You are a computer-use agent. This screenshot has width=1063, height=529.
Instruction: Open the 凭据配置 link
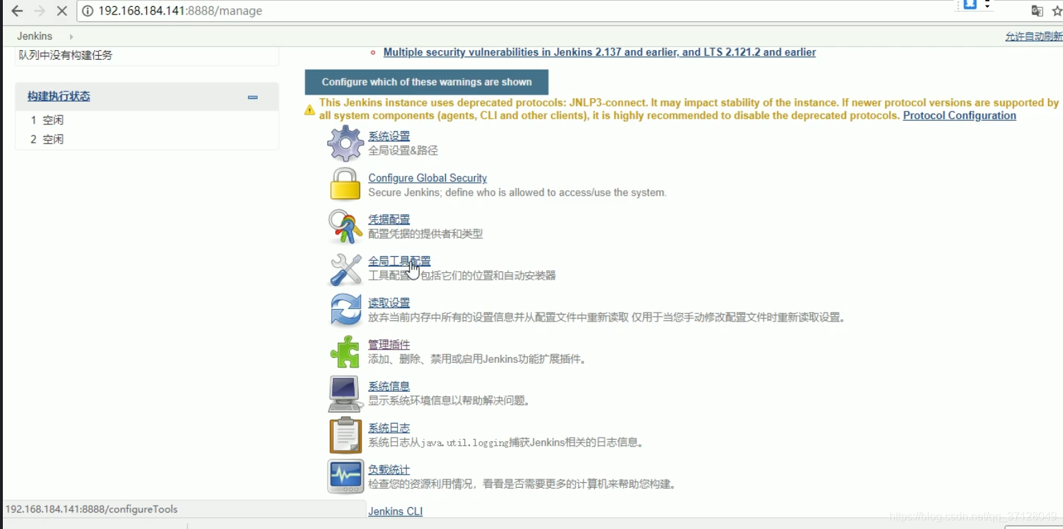pos(389,219)
